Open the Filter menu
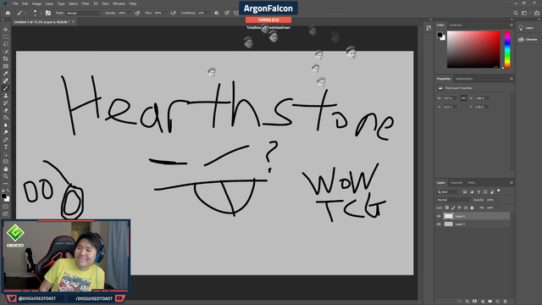 tap(86, 3)
